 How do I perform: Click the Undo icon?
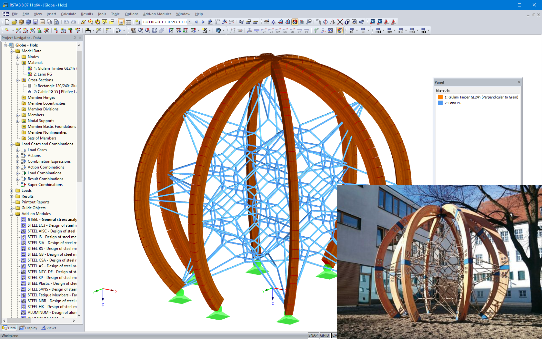click(66, 22)
